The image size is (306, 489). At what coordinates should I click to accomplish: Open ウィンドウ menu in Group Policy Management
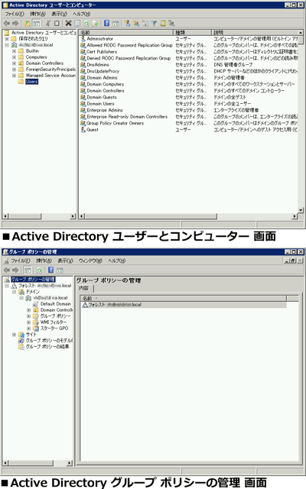point(90,261)
